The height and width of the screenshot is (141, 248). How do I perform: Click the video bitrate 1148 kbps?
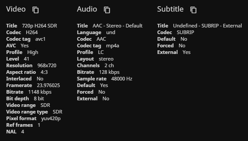pos(40,92)
